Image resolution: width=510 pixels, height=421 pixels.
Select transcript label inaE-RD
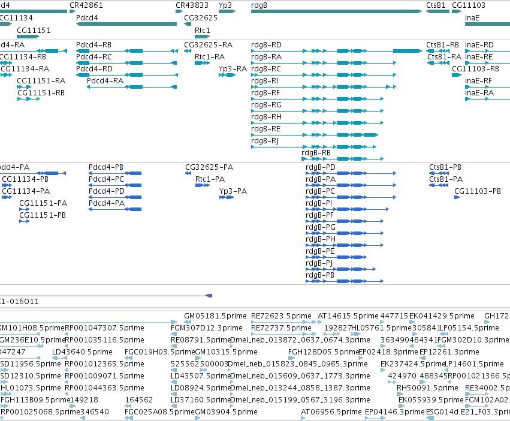tap(479, 45)
